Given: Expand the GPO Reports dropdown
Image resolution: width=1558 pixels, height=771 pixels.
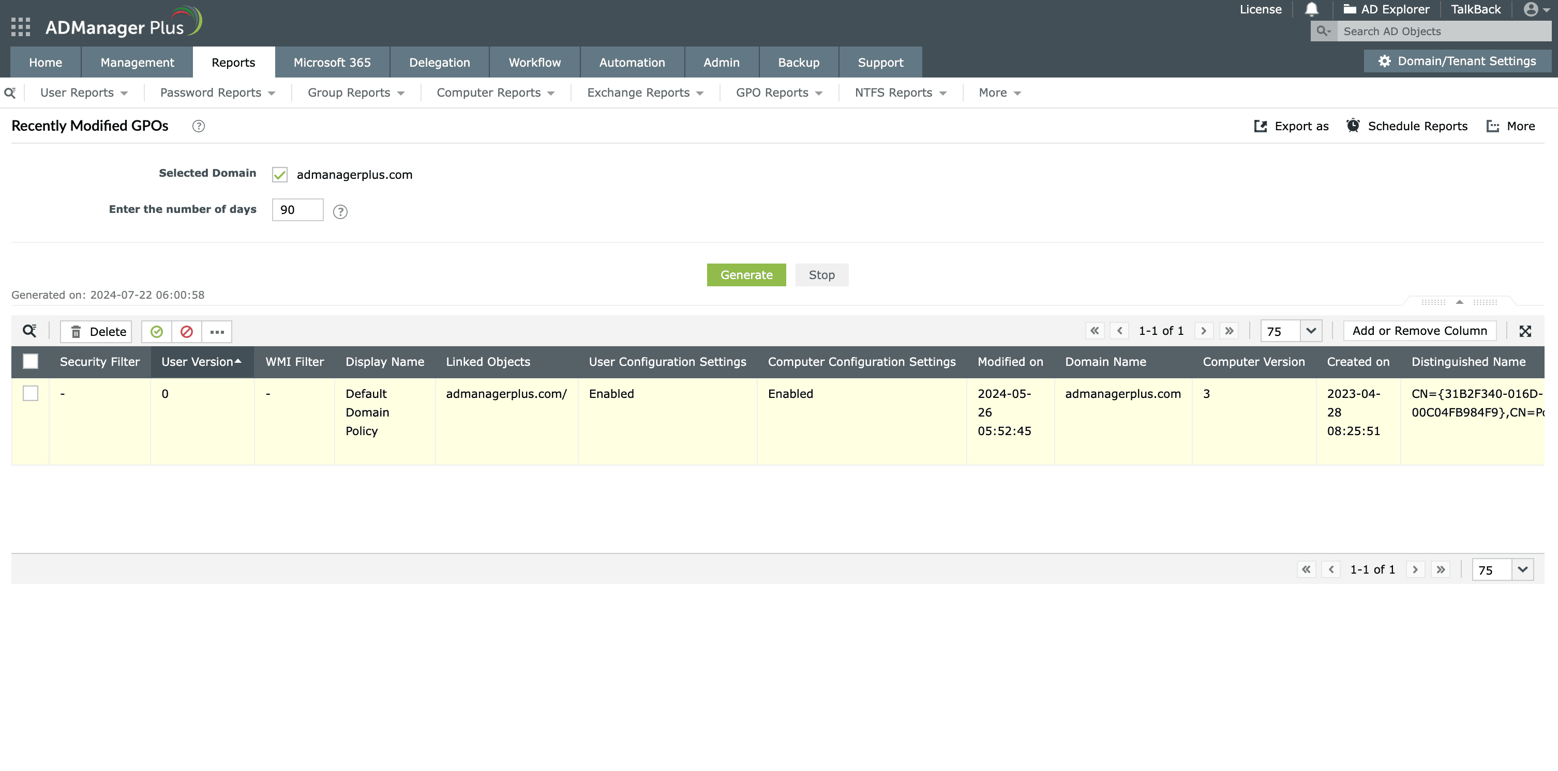Looking at the screenshot, I should [778, 92].
